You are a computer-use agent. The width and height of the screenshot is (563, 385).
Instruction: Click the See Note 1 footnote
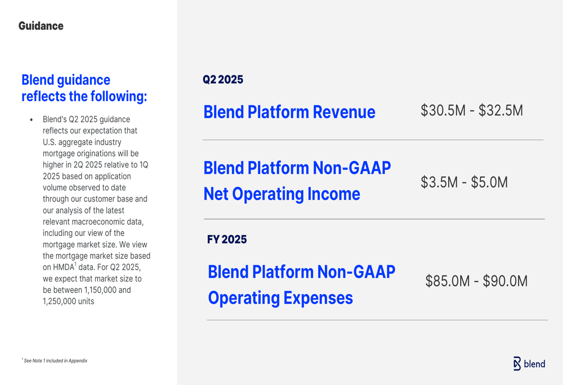[x=55, y=361]
